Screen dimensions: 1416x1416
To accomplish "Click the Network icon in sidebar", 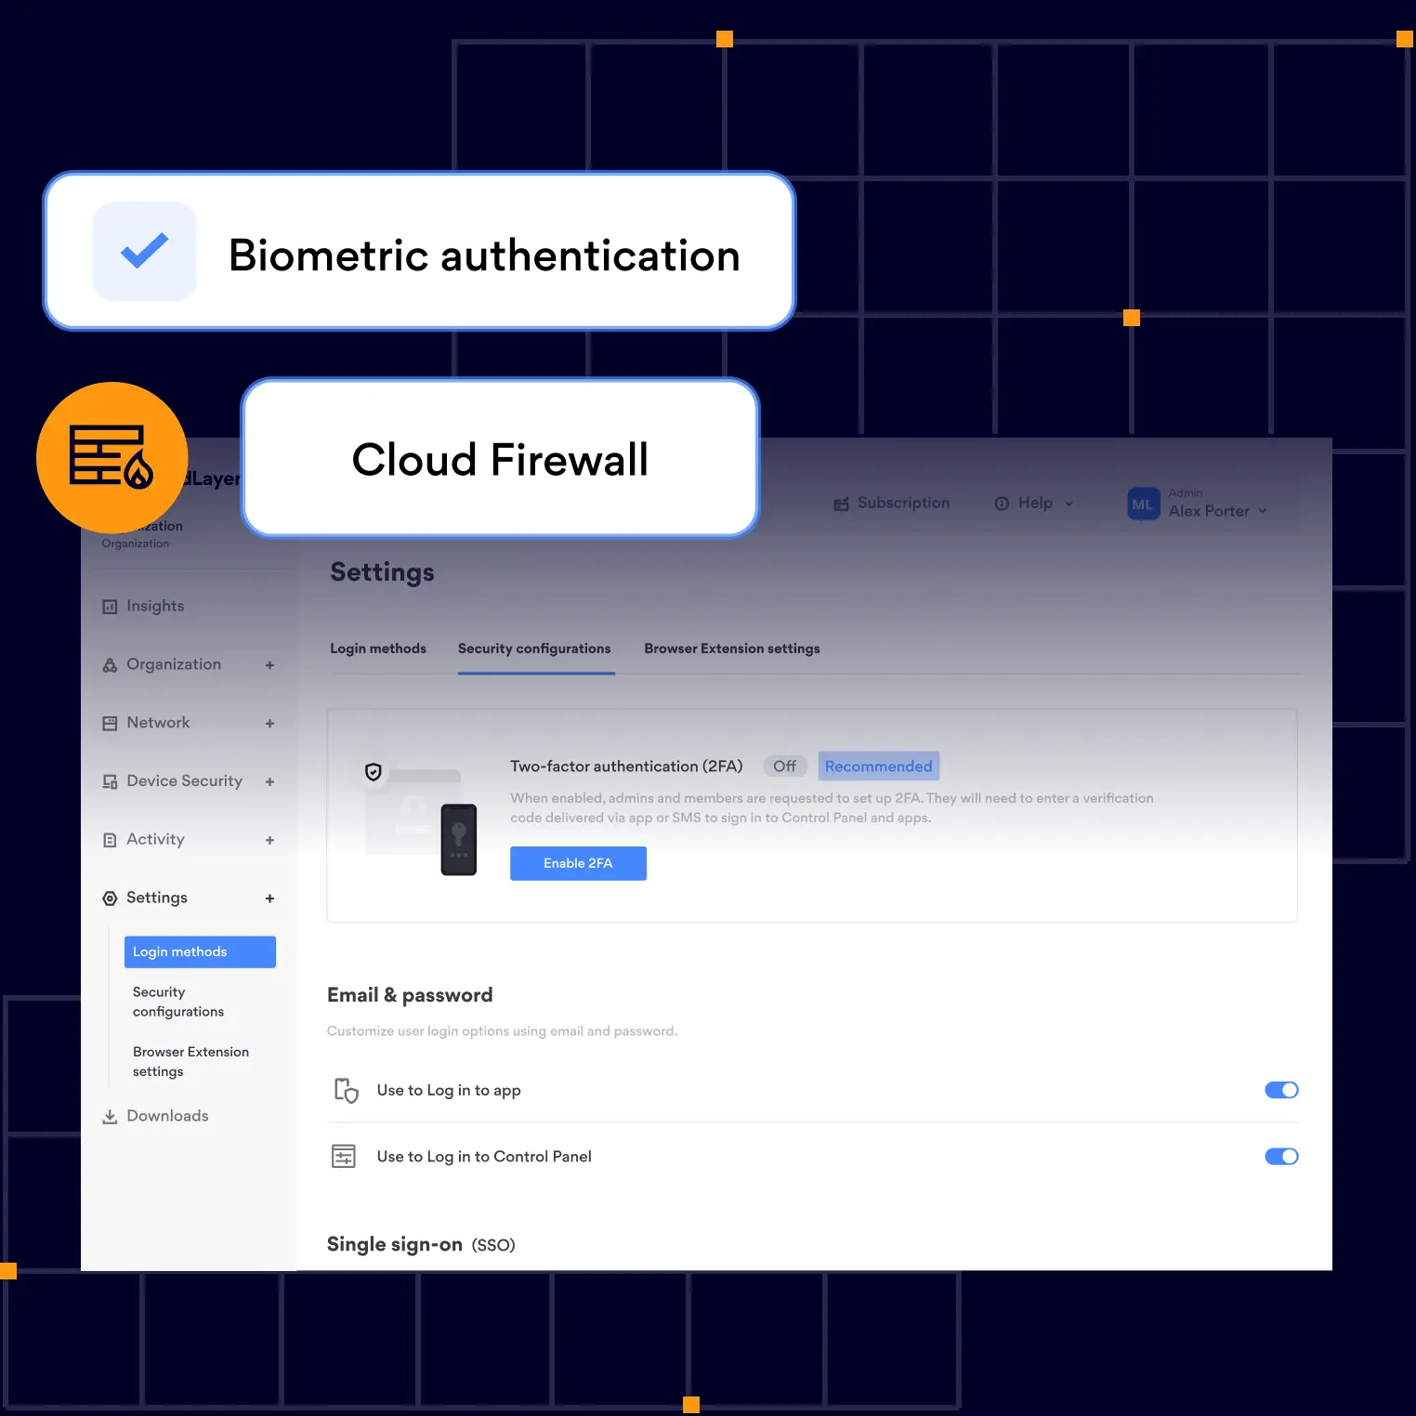I will 110,723.
